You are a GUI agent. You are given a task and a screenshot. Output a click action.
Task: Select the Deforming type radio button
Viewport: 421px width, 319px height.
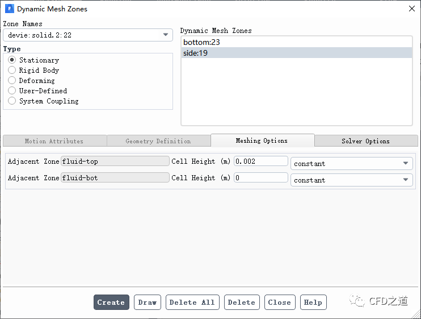pos(12,80)
